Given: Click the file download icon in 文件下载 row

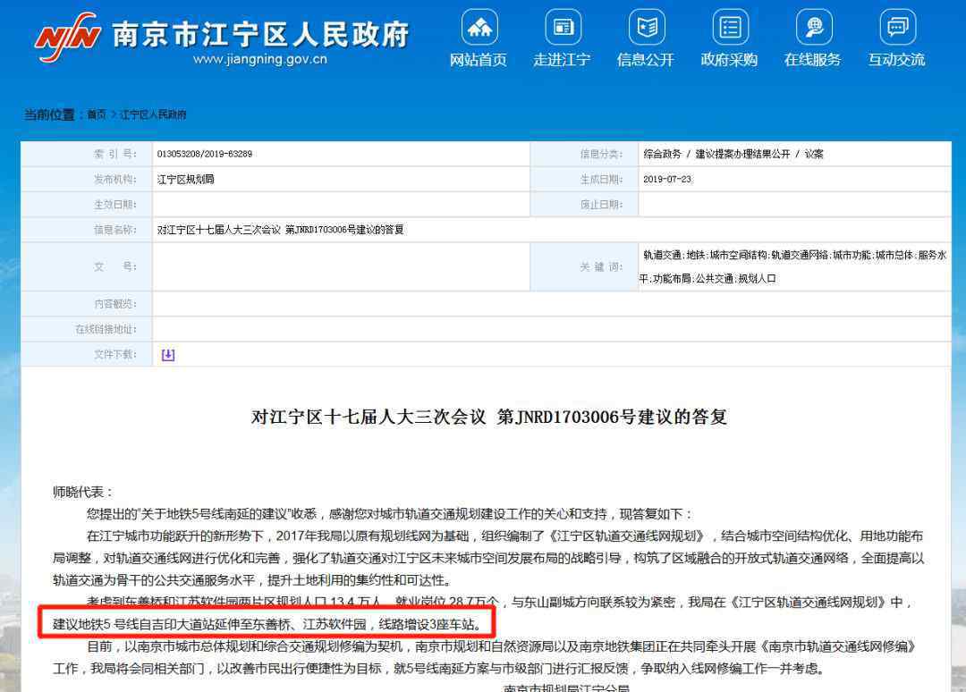Looking at the screenshot, I should click(x=167, y=355).
